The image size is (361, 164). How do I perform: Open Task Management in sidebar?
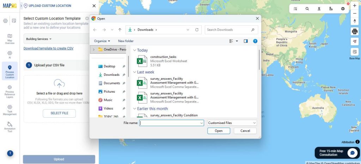pyautogui.click(x=10, y=110)
